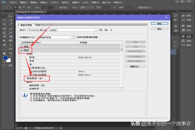The image size is (195, 130).
Task: Enable the 使用旧版通道快捷键 checkbox
Action: pyautogui.click(x=75, y=37)
